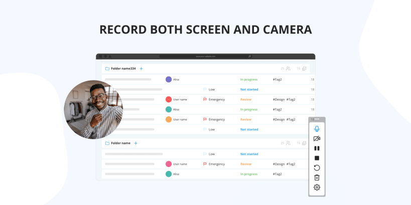This screenshot has height=205, width=411.
Task: Click folder icon of second Folder name
Action: (x=107, y=143)
